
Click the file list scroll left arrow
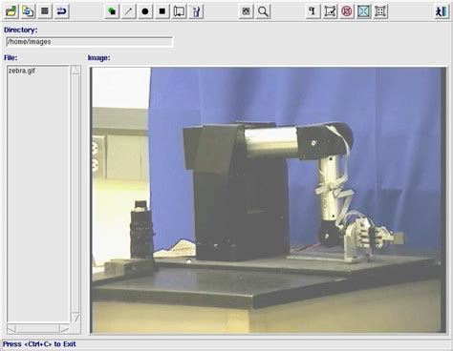coord(11,328)
